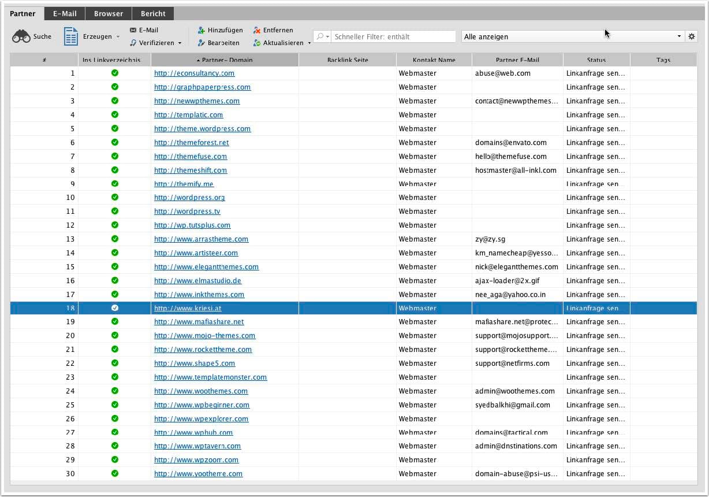Sort by Partner-Domain column header
Image resolution: width=709 pixels, height=497 pixels.
tap(225, 60)
